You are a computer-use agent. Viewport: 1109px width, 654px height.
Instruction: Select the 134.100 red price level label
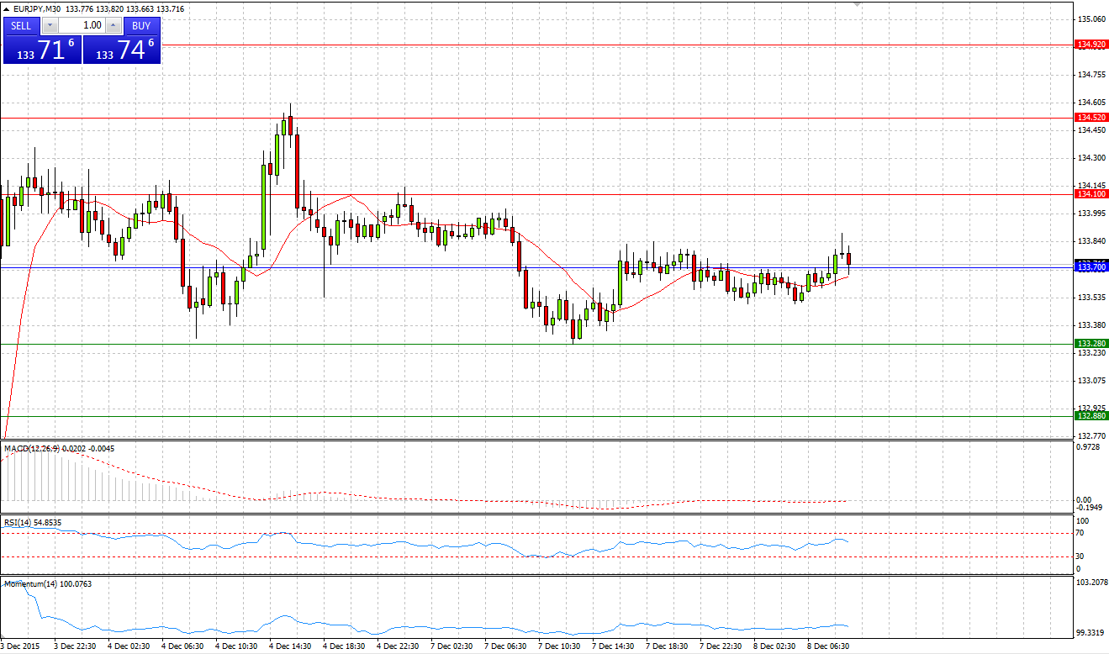(1091, 193)
